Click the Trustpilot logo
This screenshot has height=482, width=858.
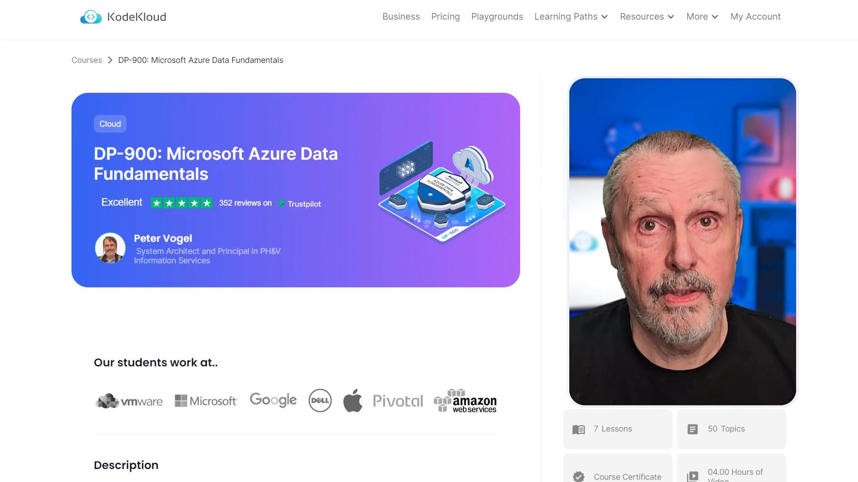click(x=299, y=204)
